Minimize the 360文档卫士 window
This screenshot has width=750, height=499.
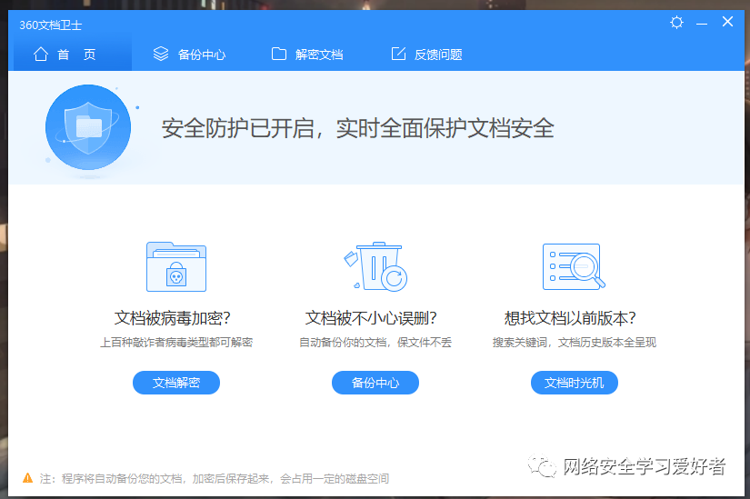702,23
